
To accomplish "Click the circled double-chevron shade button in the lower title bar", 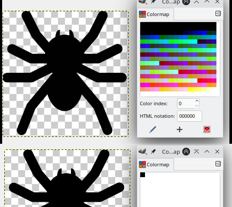I will click(186, 152).
